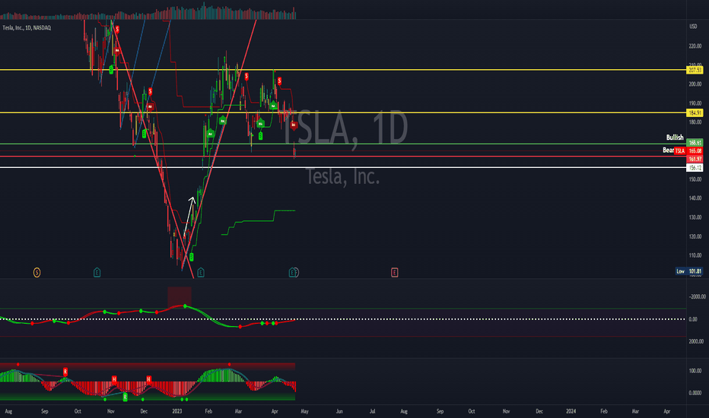Viewport: 709px width, 418px height.
Task: Select the red S sell label from early April
Action: 279,81
